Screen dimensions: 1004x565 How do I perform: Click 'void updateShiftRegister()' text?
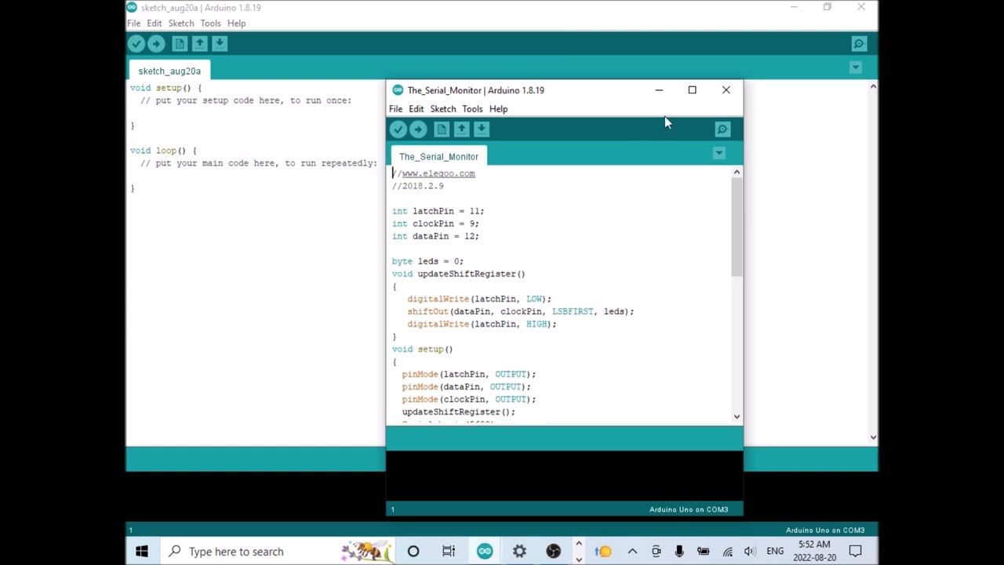click(459, 274)
